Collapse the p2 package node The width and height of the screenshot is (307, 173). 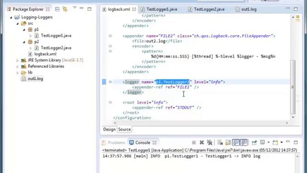[24, 42]
